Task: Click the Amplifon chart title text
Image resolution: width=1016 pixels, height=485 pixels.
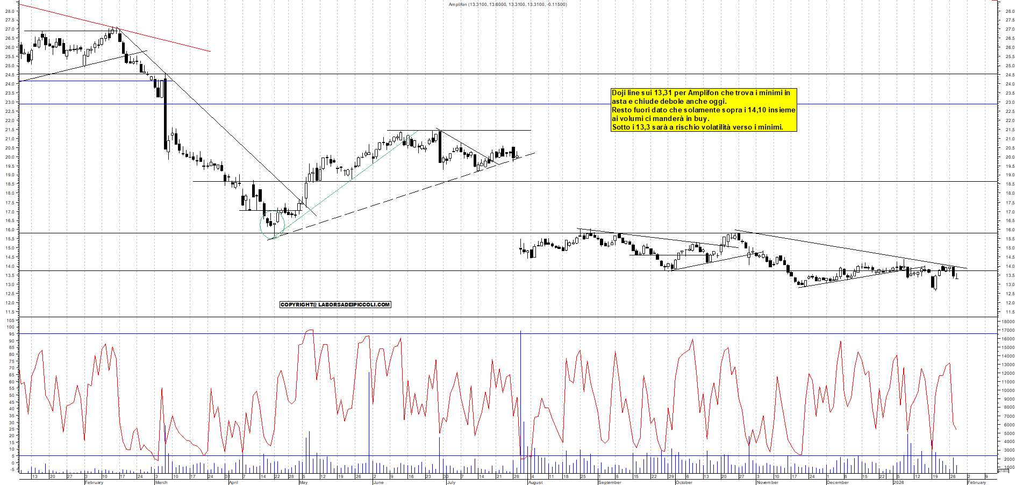Action: (507, 4)
